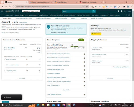Click the Amazon Seller Central logo
The image size is (134, 107).
pyautogui.click(x=12, y=11)
